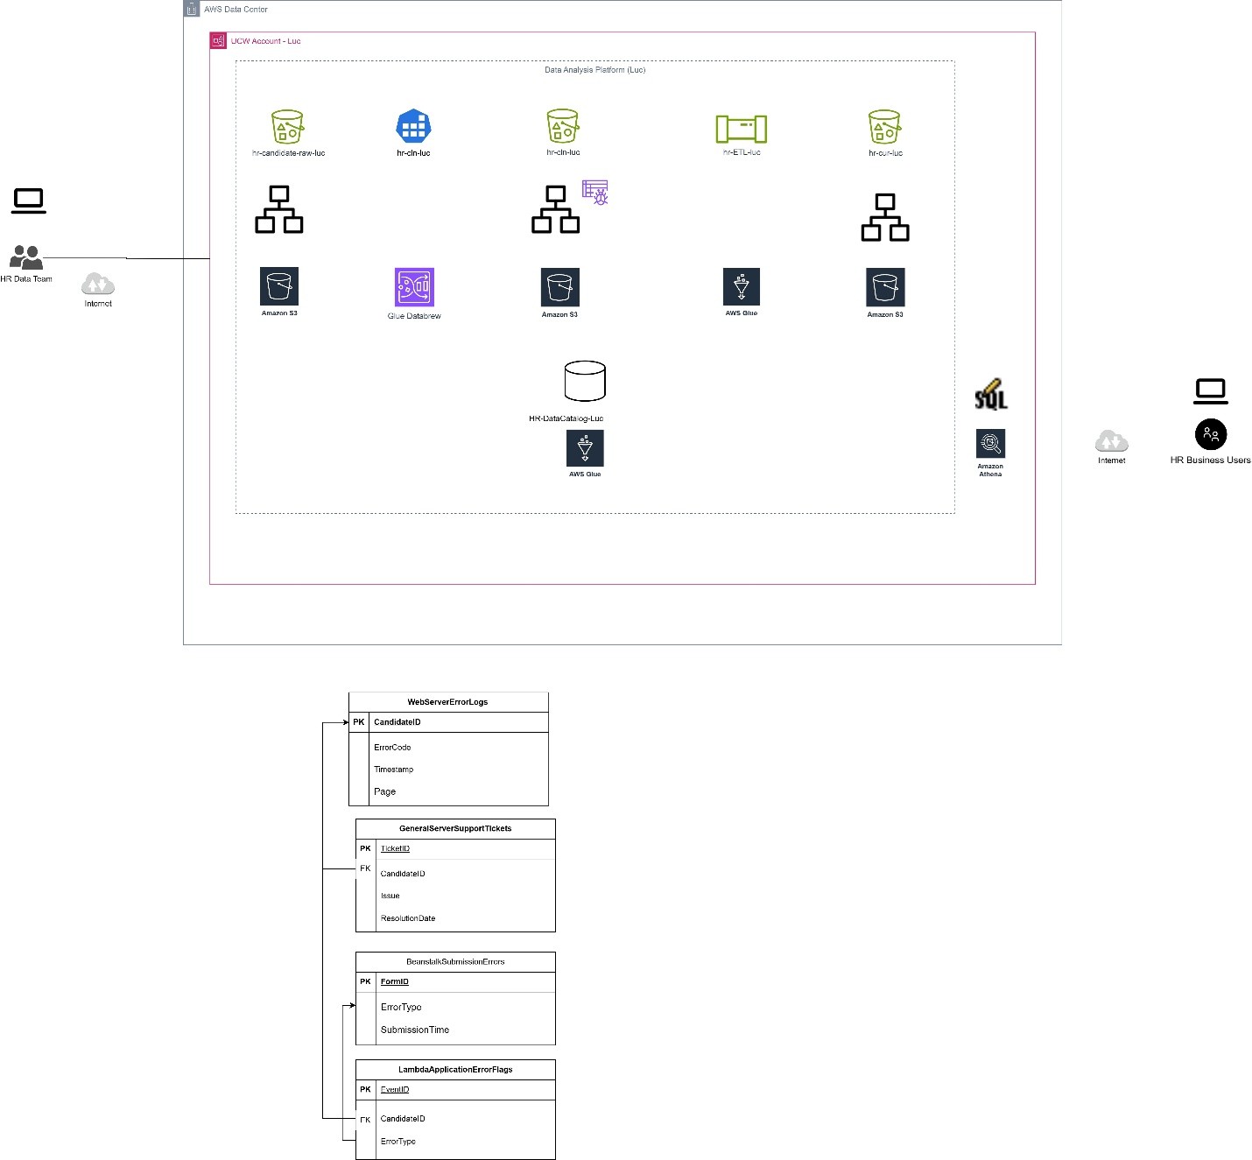Click Amazon S3 icon below hr-cur-luc hierarchy
The width and height of the screenshot is (1252, 1160).
(x=885, y=287)
